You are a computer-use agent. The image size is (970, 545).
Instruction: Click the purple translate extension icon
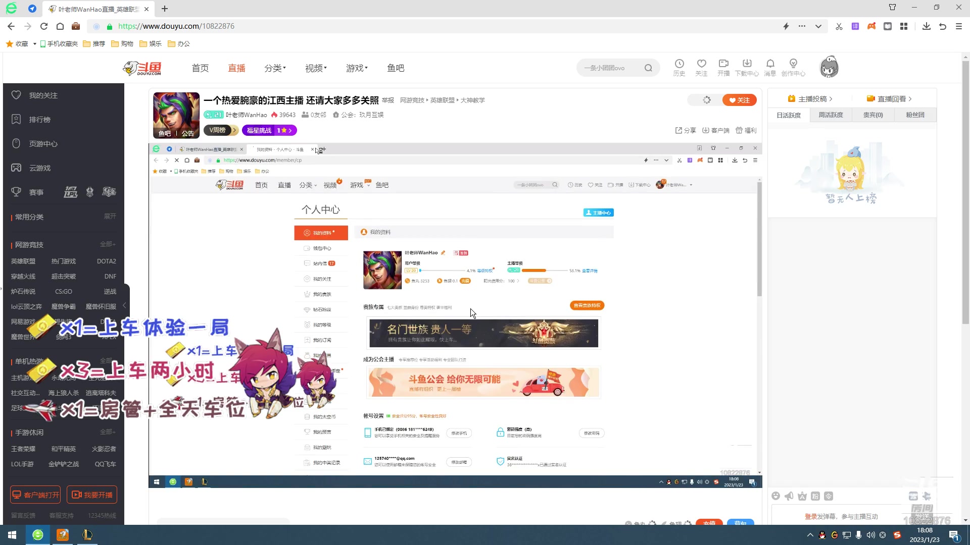[855, 26]
